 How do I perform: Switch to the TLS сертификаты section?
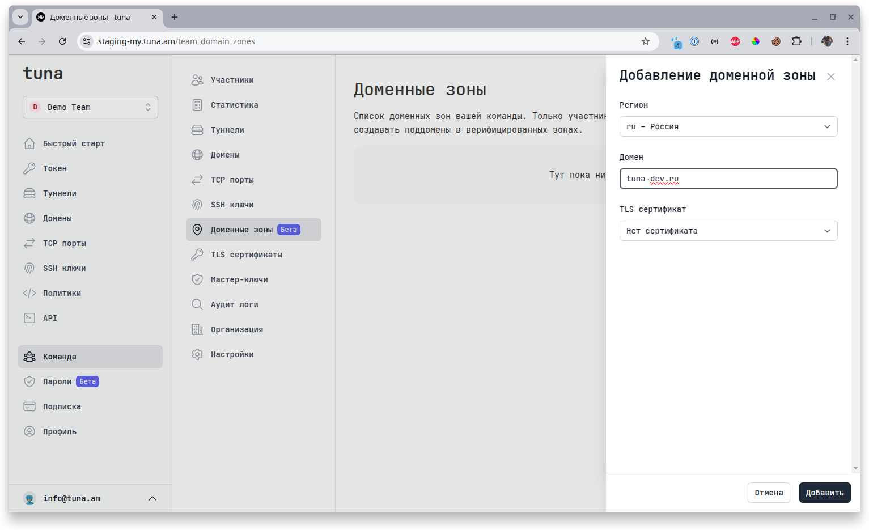(x=247, y=255)
